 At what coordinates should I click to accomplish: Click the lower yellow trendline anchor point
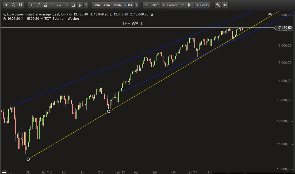(x=28, y=159)
